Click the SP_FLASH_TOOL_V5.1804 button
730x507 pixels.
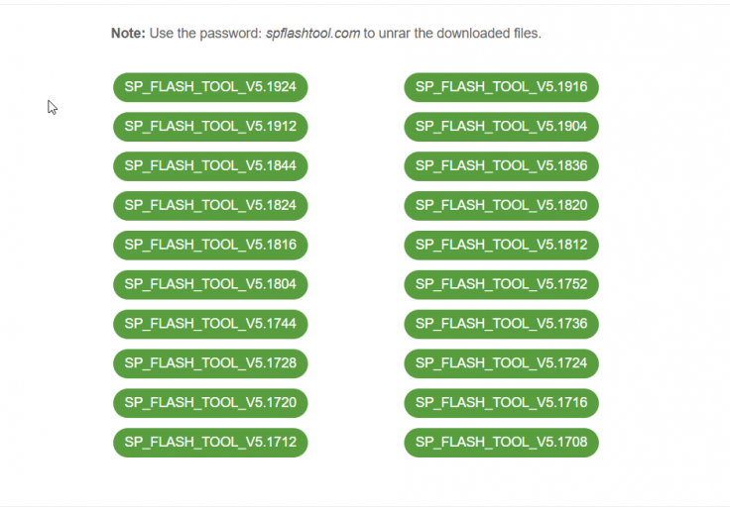pyautogui.click(x=210, y=284)
